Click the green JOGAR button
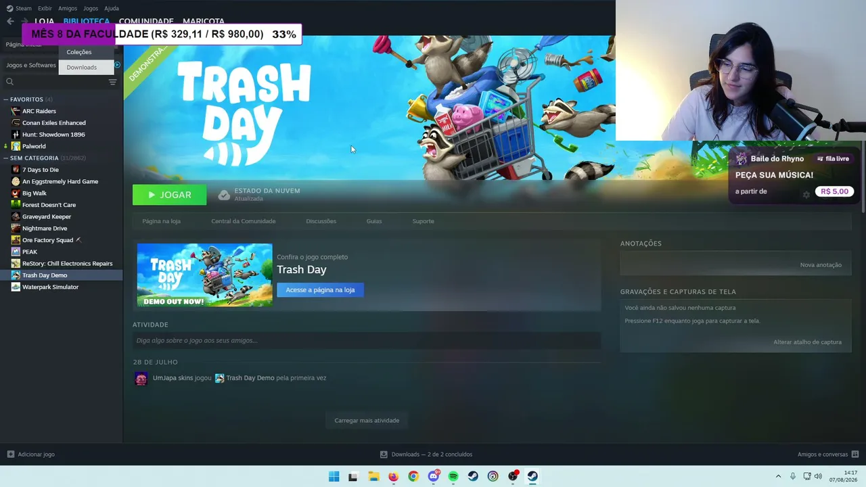Screen dimensions: 866x487 pos(170,195)
